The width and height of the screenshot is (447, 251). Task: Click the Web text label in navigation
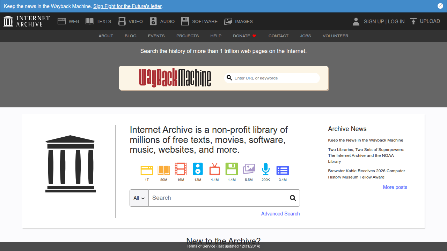point(74,22)
